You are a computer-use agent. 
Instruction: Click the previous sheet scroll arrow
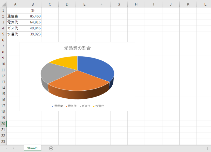7,148
